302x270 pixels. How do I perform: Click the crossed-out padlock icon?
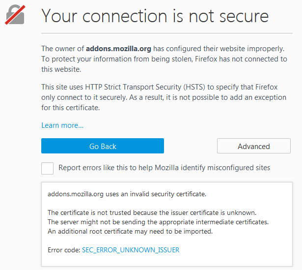(x=15, y=15)
